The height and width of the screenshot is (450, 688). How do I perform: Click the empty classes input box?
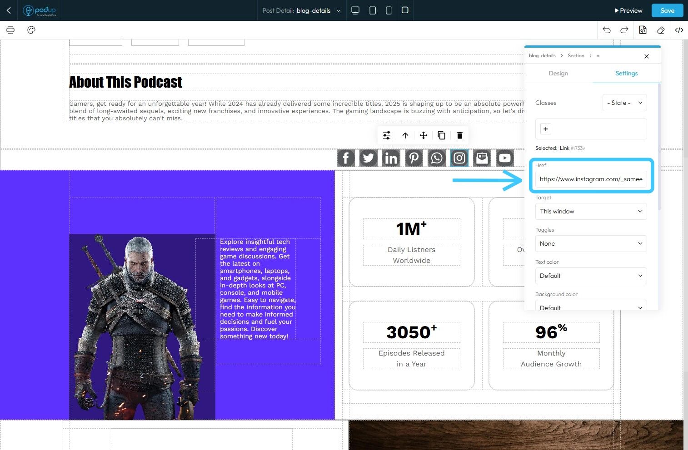point(591,129)
